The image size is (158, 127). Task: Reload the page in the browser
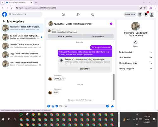pyautogui.click(x=12, y=8)
